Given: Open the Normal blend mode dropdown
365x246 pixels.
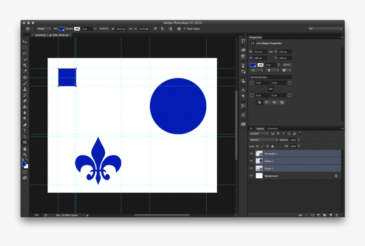Looking at the screenshot, I should pos(264,140).
